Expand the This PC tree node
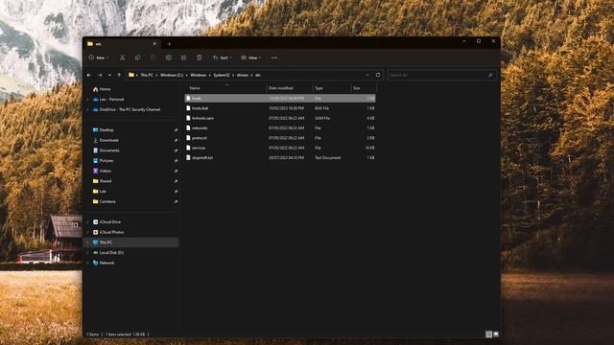This screenshot has height=345, width=614. [x=87, y=242]
